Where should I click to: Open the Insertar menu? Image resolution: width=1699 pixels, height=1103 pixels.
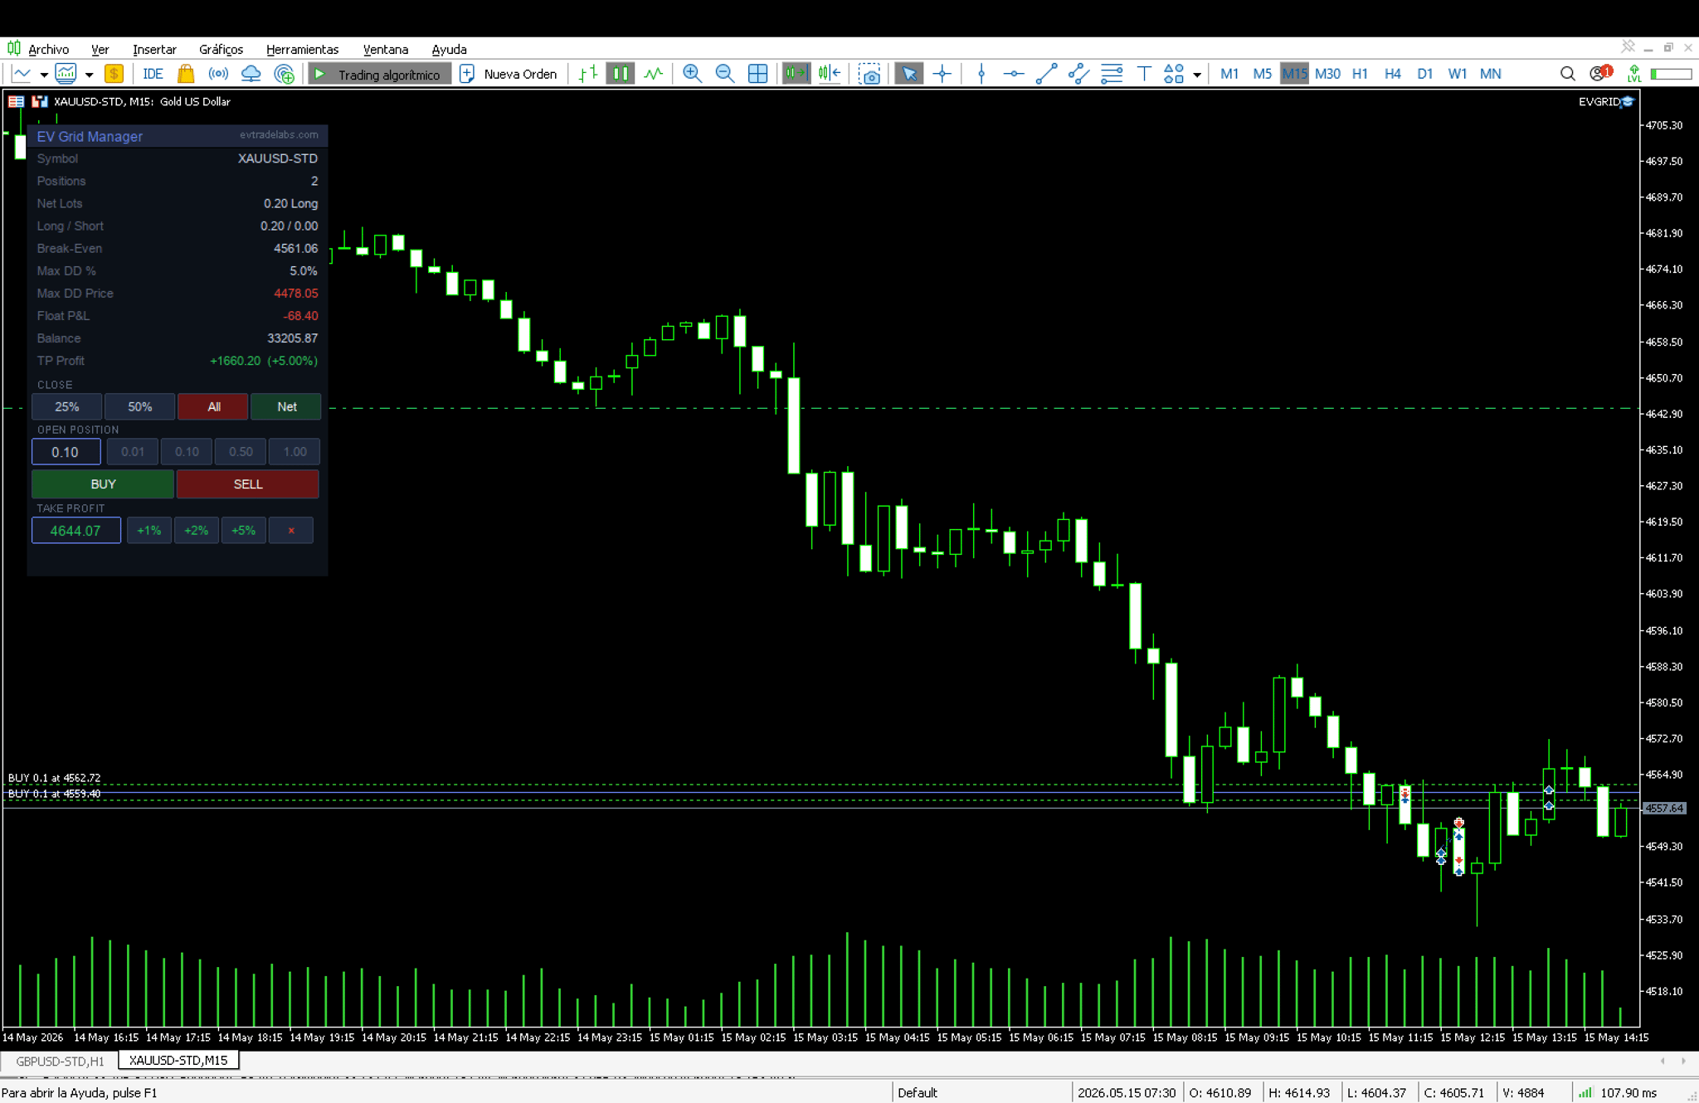[x=154, y=50]
